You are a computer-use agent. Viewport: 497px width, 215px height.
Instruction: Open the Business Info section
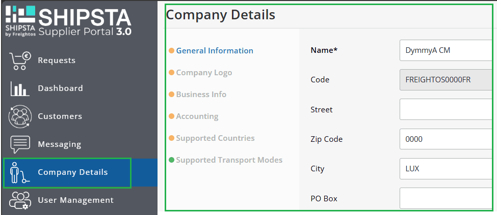(201, 95)
